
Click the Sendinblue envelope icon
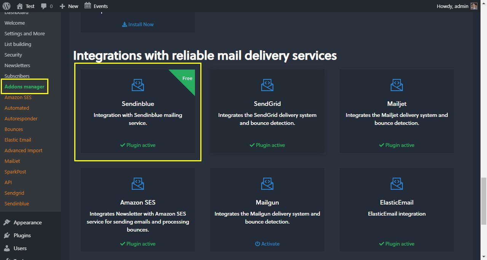click(137, 85)
